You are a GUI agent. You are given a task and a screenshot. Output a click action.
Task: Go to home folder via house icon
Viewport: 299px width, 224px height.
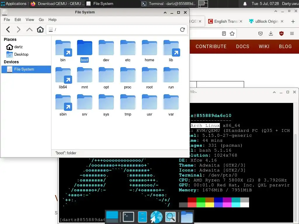click(40, 29)
